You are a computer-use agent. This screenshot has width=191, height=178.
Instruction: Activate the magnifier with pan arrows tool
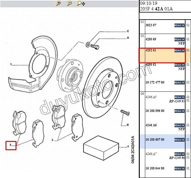coord(81,3)
